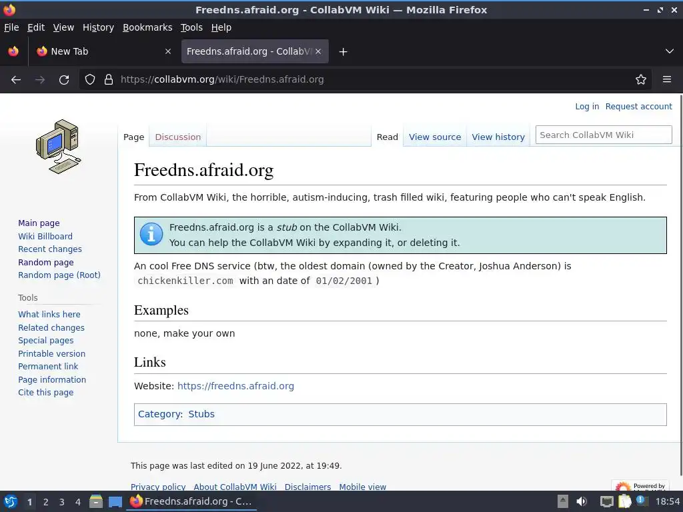Reload the current page
683x512 pixels.
click(64, 80)
